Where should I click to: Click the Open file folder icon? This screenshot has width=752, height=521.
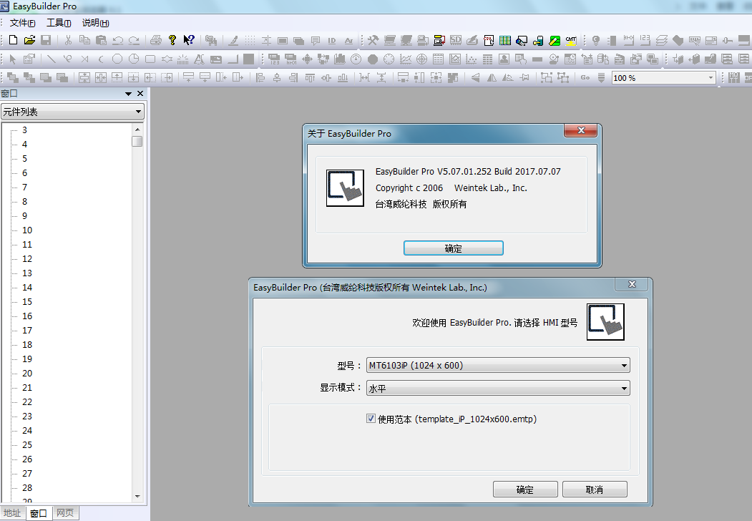click(x=29, y=40)
